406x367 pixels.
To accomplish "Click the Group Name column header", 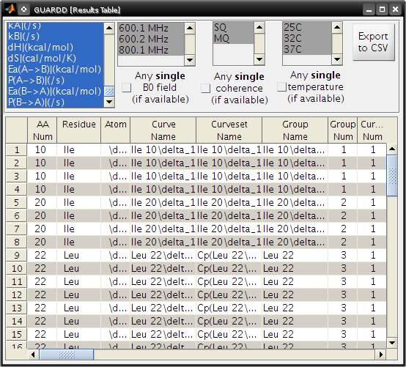I will coord(295,130).
